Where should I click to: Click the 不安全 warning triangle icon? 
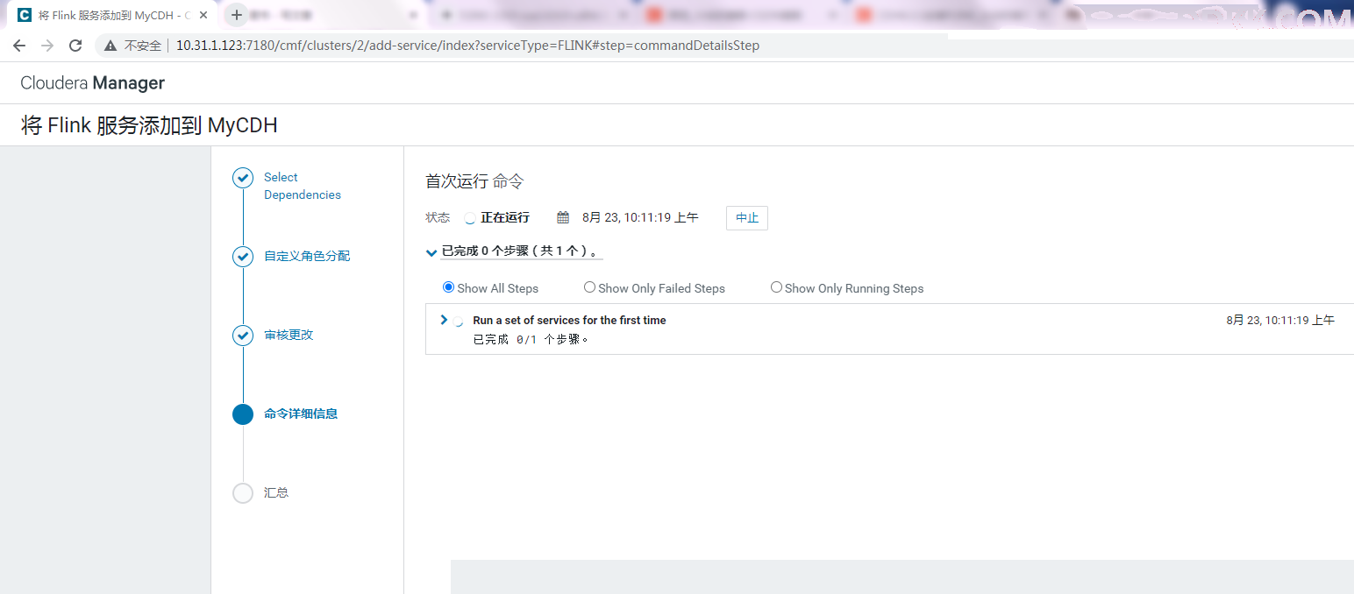[110, 46]
